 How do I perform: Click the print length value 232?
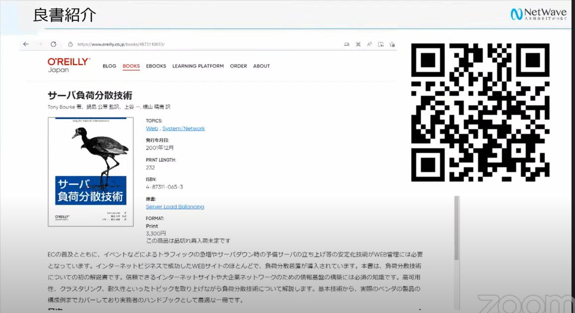[x=150, y=168]
